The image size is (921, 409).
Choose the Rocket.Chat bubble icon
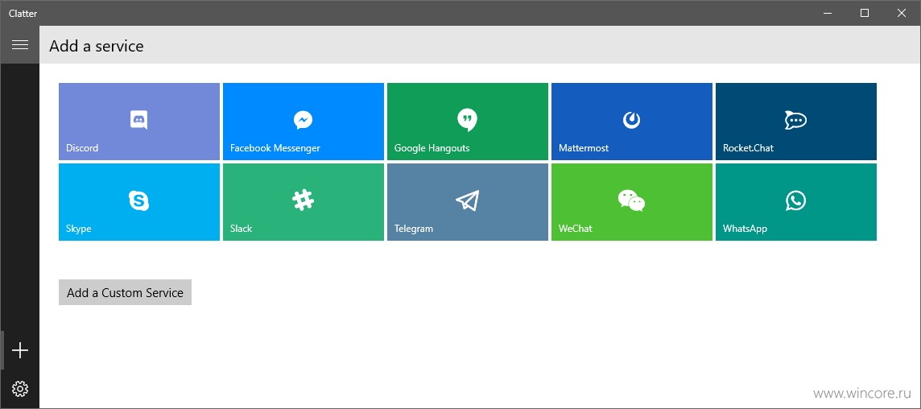tap(795, 120)
